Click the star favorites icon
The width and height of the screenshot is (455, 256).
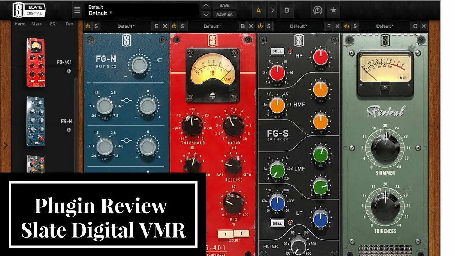pyautogui.click(x=333, y=10)
